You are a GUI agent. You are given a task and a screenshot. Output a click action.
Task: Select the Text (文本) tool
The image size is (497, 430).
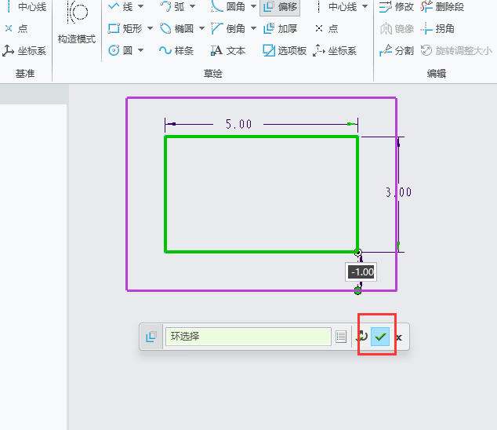coord(228,50)
